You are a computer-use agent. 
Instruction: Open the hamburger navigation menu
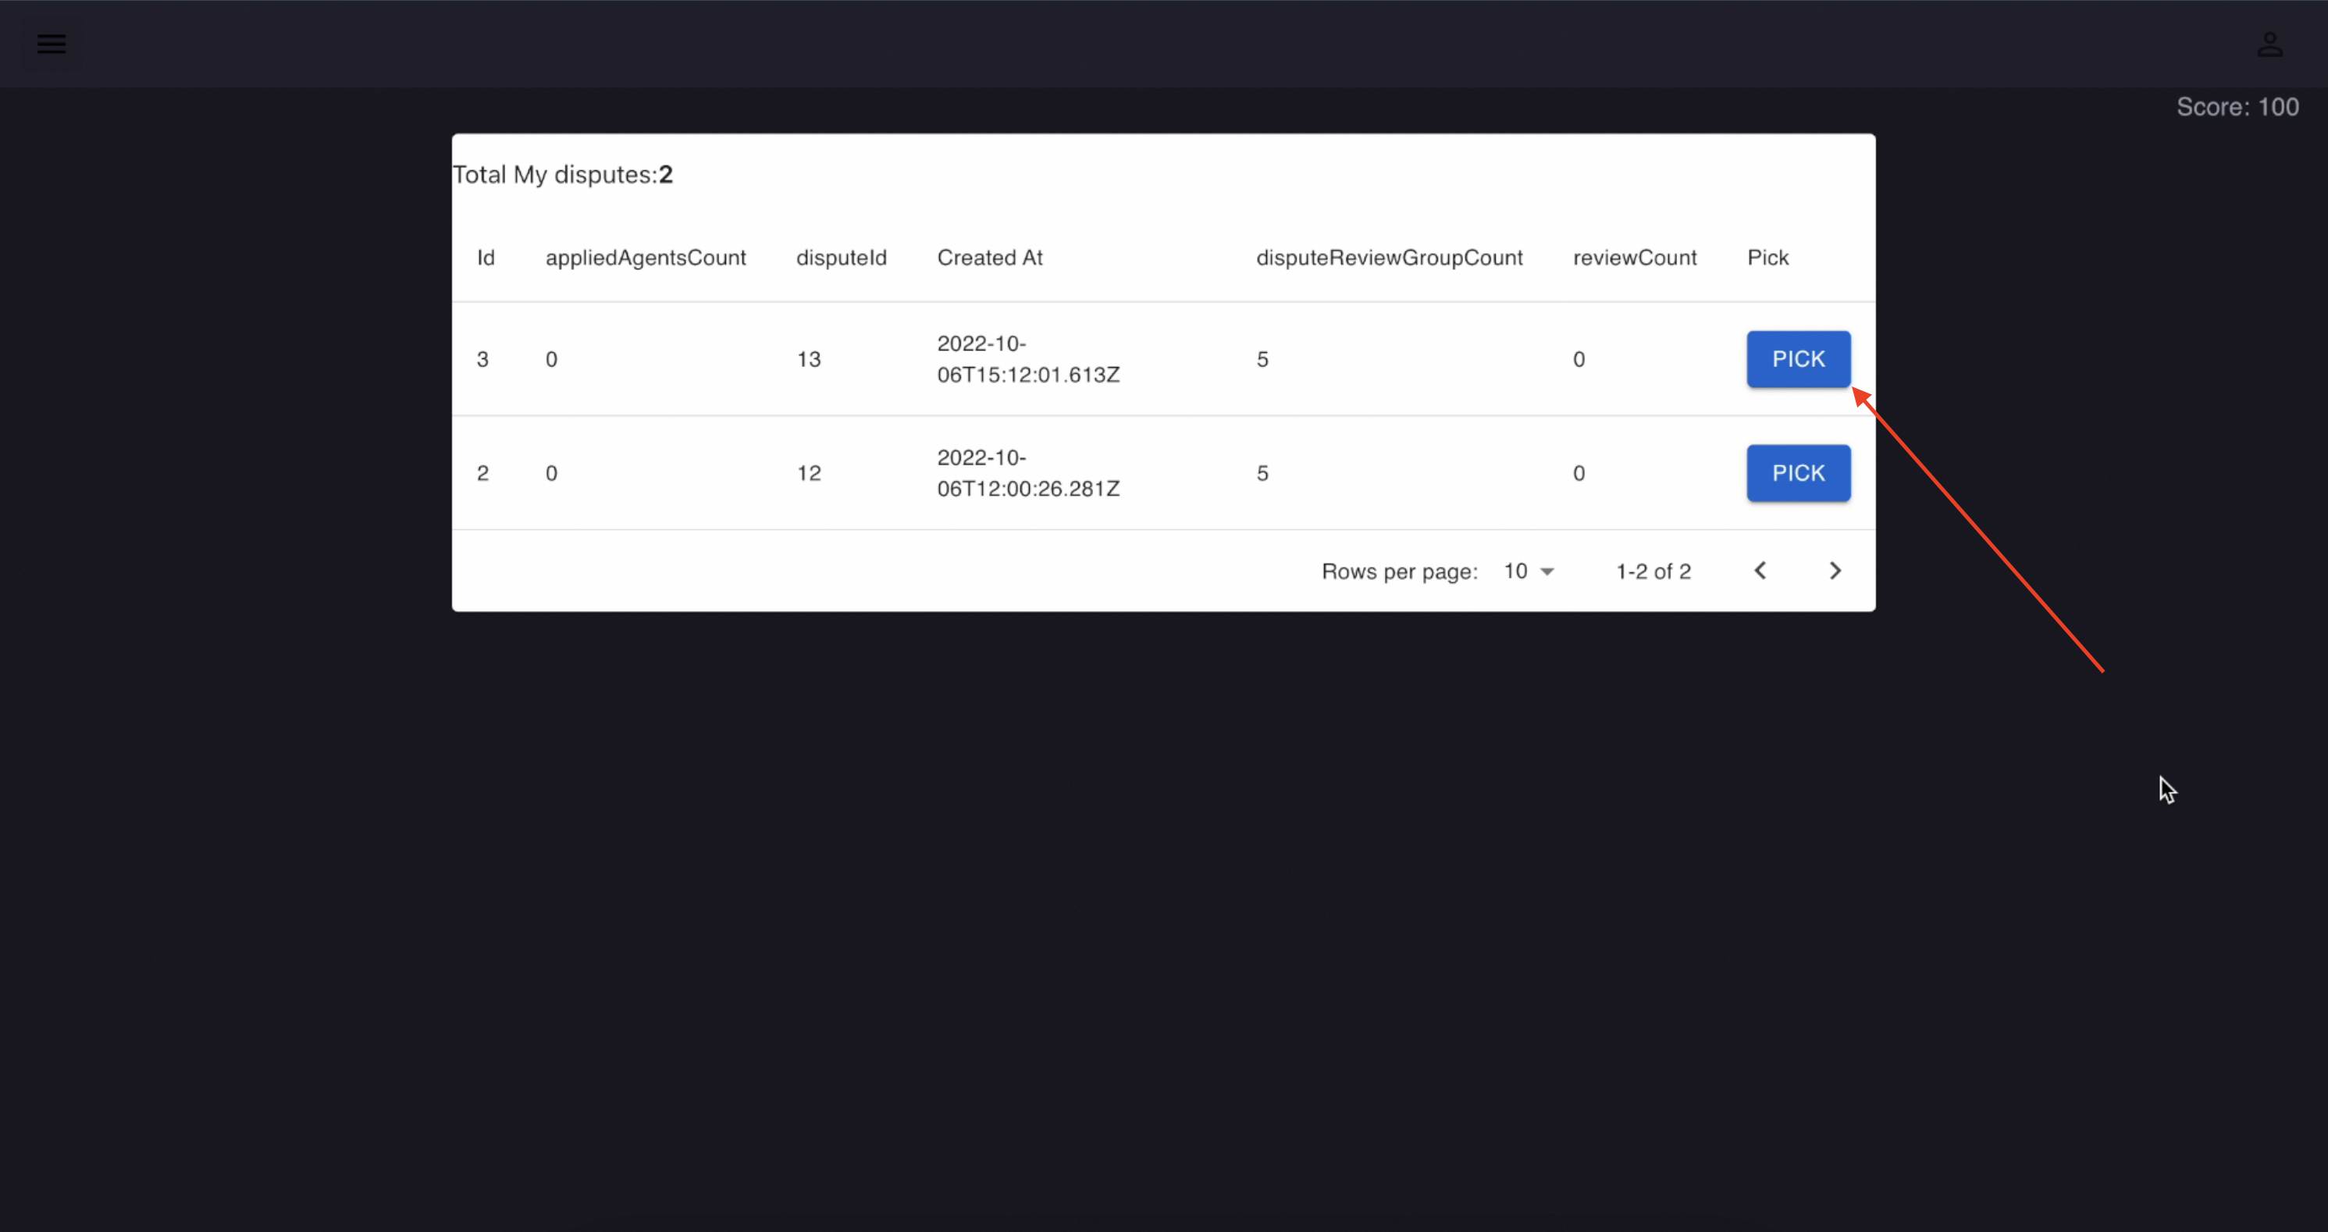coord(52,44)
